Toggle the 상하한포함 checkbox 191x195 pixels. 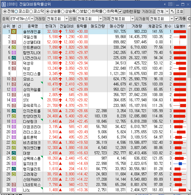[x=120, y=12]
